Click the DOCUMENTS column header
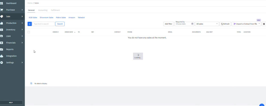 click(196, 32)
